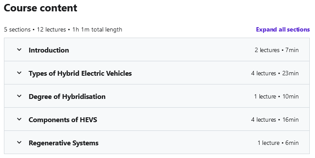The width and height of the screenshot is (315, 158).
Task: Click chevron next to Types of Hybrid Electric Vehicles
Action: point(19,73)
